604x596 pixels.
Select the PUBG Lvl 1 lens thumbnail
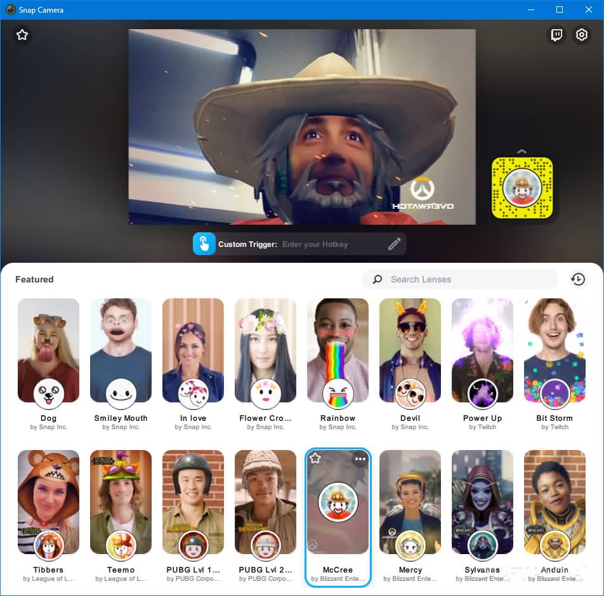pyautogui.click(x=193, y=502)
